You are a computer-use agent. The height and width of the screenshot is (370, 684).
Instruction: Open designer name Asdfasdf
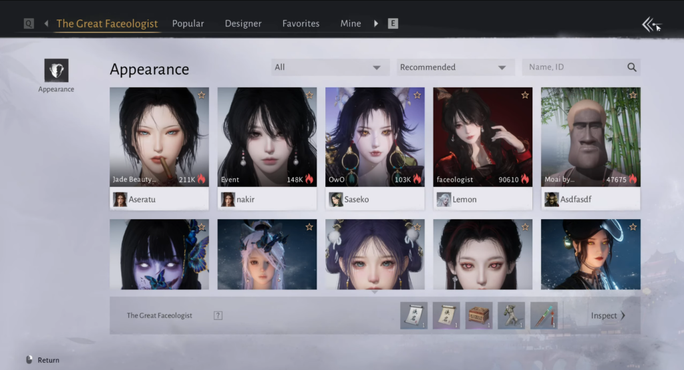[x=576, y=200]
